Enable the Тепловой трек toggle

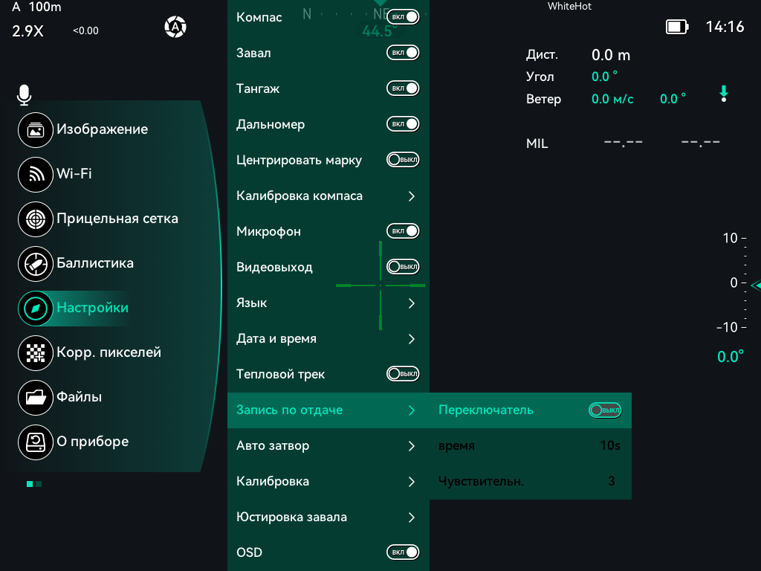tap(403, 374)
